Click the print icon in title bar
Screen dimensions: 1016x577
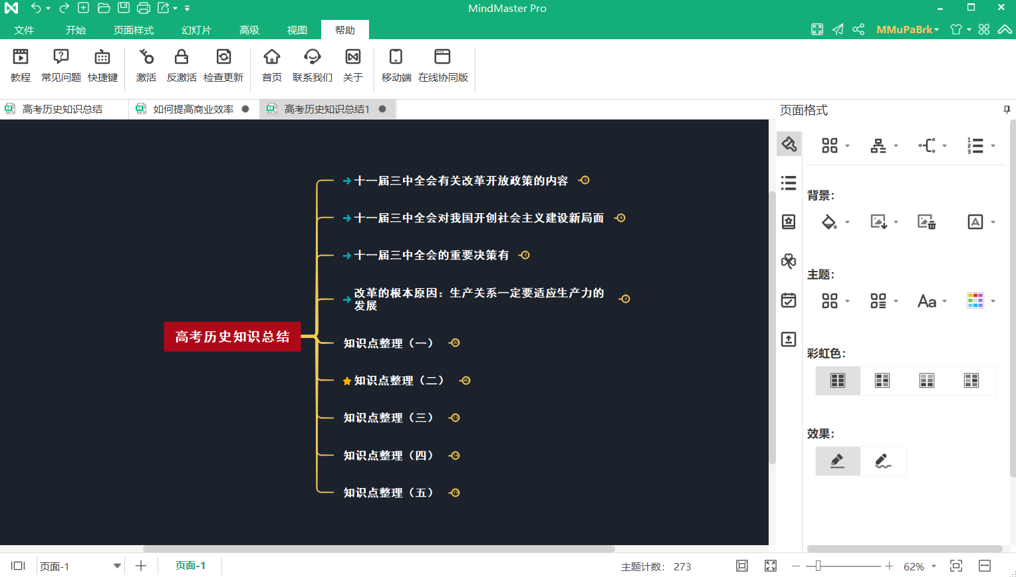143,8
